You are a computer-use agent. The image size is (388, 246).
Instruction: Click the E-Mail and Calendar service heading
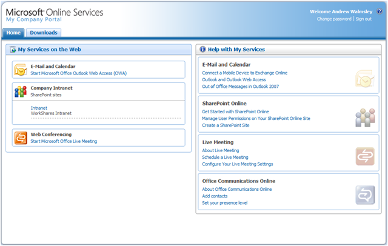click(53, 67)
